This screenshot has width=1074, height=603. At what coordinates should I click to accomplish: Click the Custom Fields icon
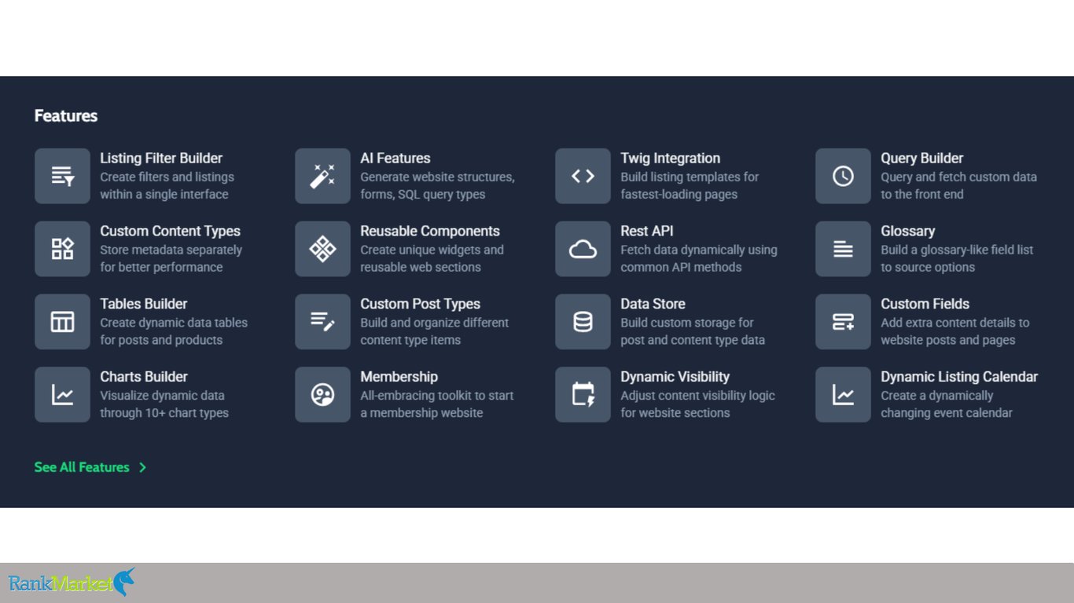(843, 322)
